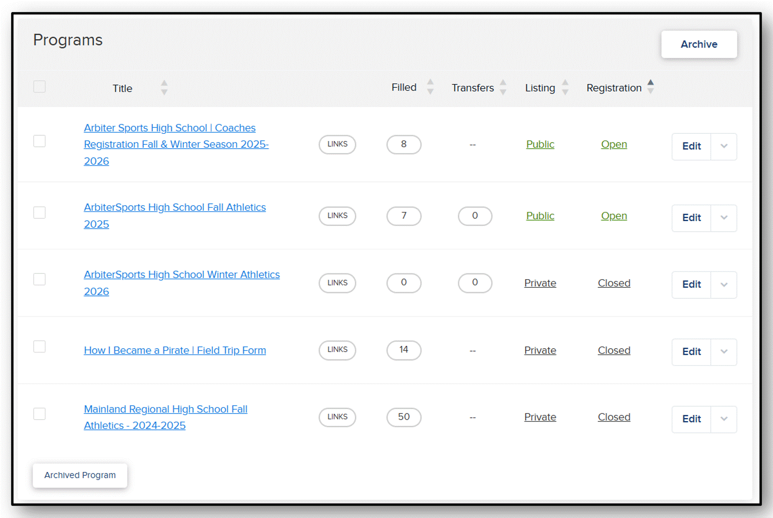Sort by Listing column arrows

pos(565,87)
